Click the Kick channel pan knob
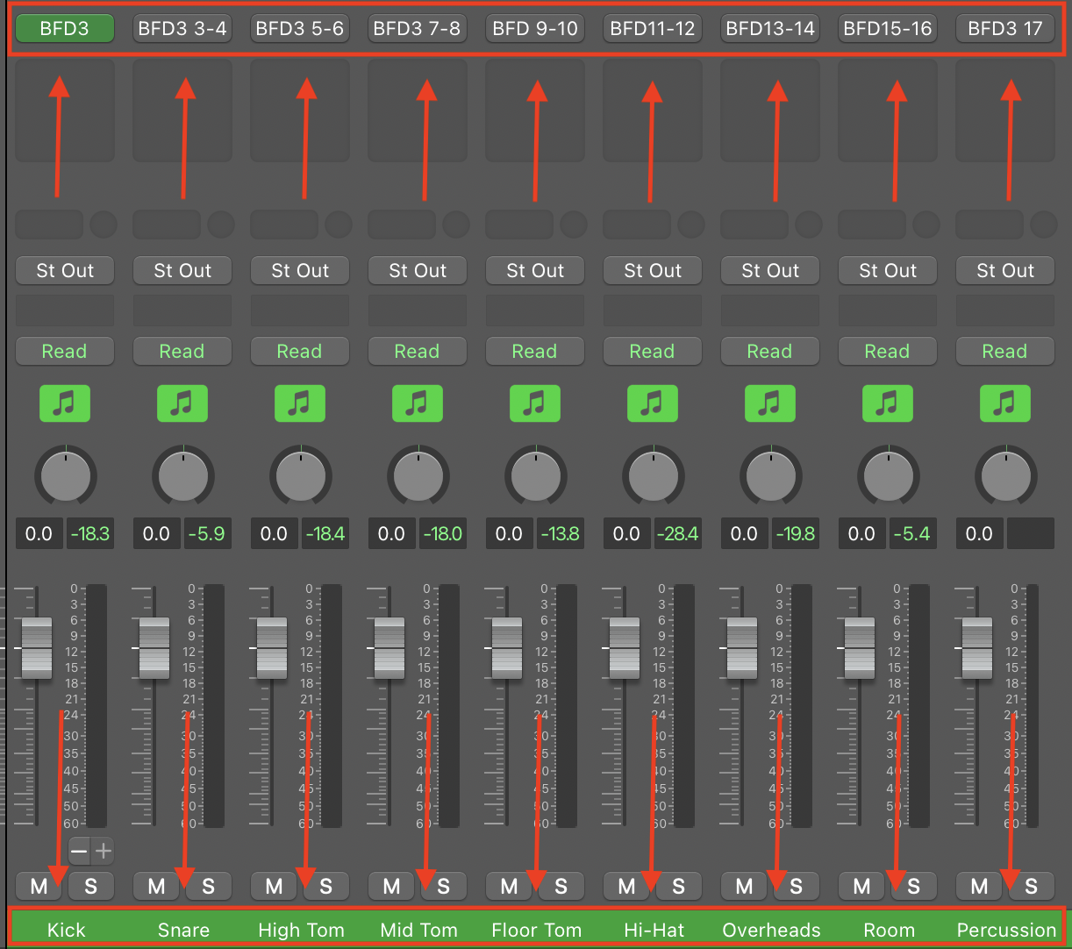Viewport: 1072px width, 949px height. point(66,476)
